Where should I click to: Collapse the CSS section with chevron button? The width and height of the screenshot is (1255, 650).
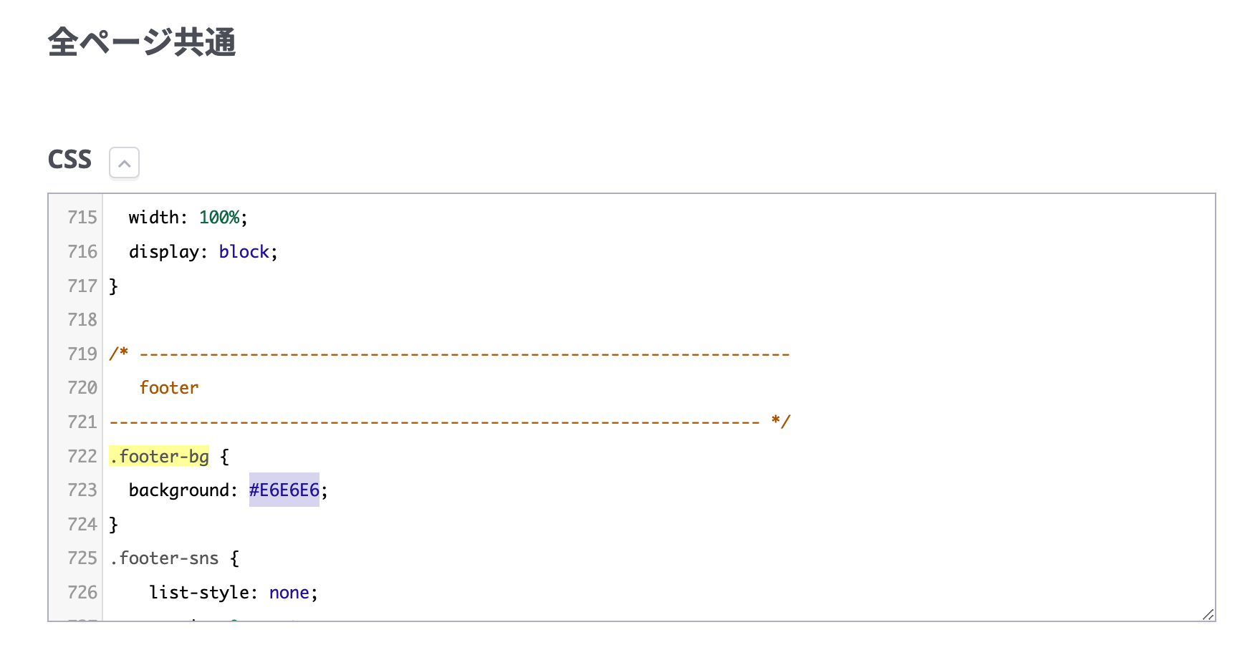(x=124, y=163)
